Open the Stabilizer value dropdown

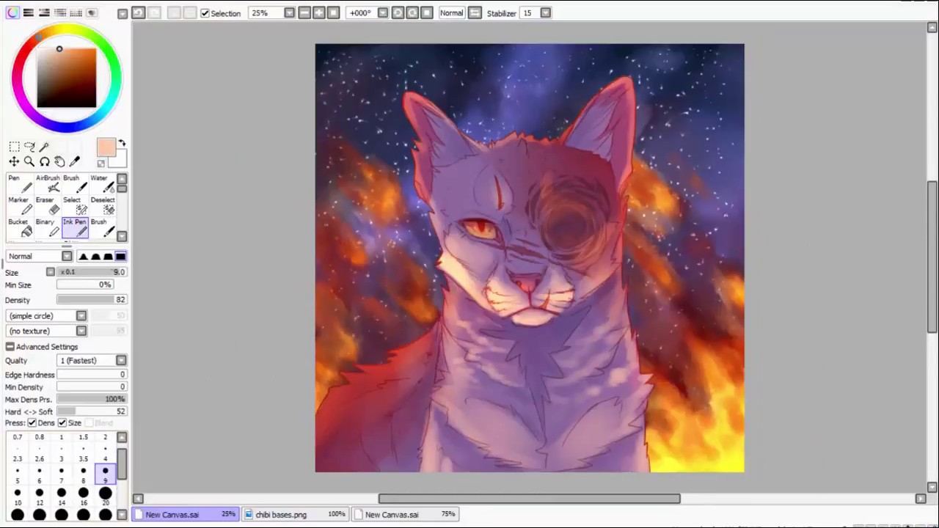click(x=545, y=13)
